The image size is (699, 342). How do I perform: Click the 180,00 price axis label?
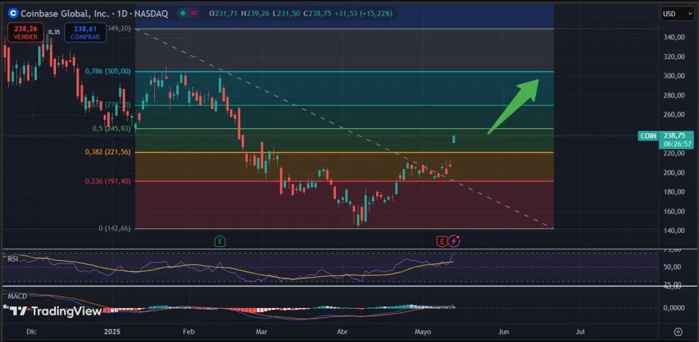pos(674,192)
